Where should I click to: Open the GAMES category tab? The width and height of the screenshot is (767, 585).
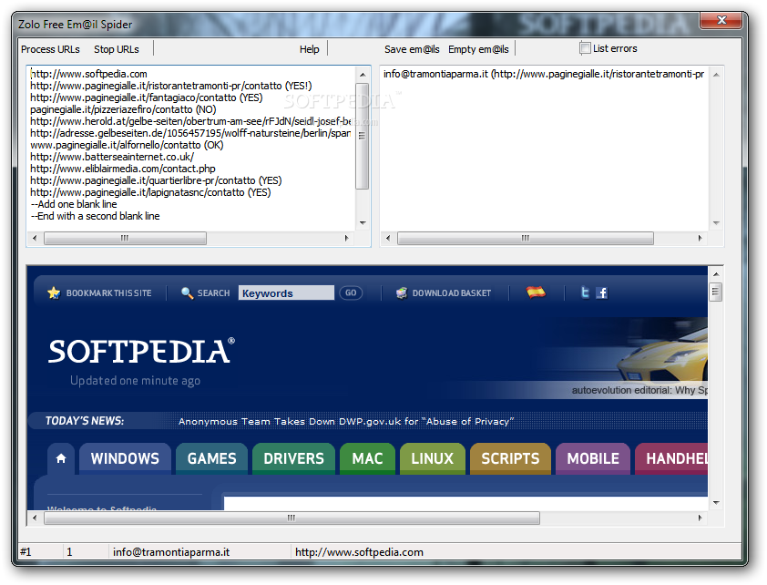tap(212, 458)
